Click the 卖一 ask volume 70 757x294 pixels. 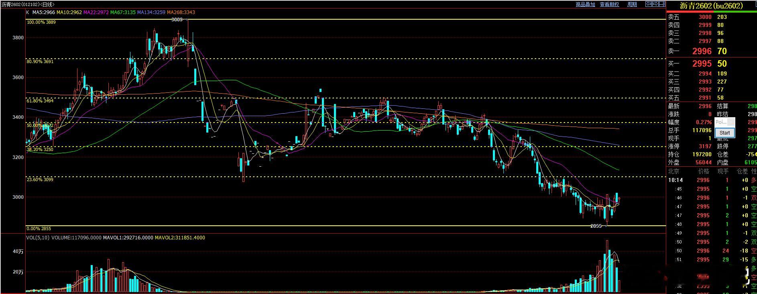(722, 51)
